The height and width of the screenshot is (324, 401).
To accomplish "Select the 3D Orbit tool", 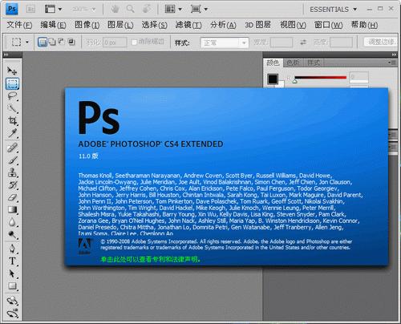I will pos(12,314).
